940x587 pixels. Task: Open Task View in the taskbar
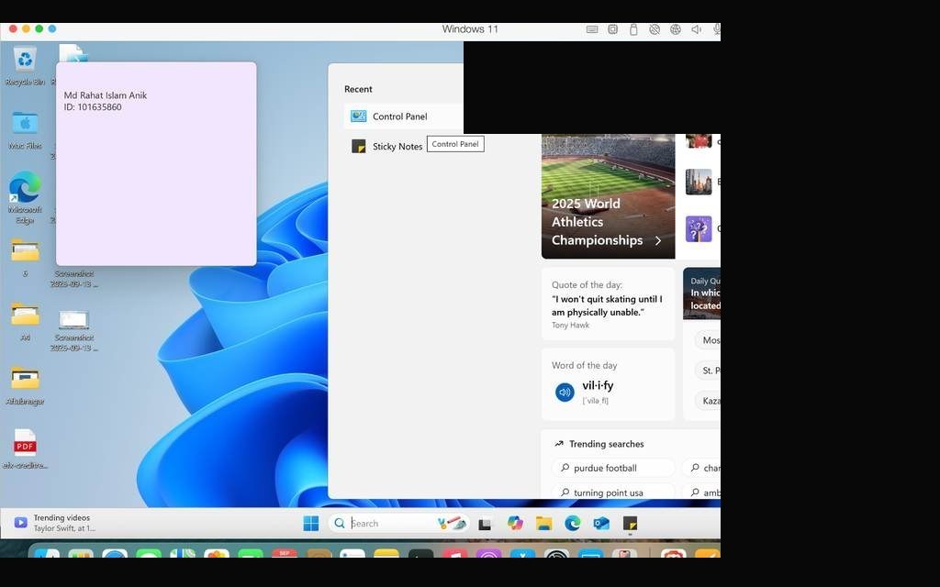click(x=485, y=524)
